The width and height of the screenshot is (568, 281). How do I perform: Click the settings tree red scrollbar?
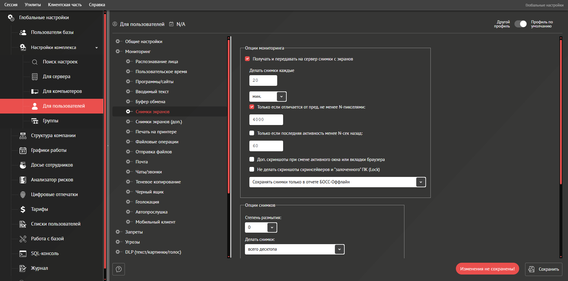[229, 118]
